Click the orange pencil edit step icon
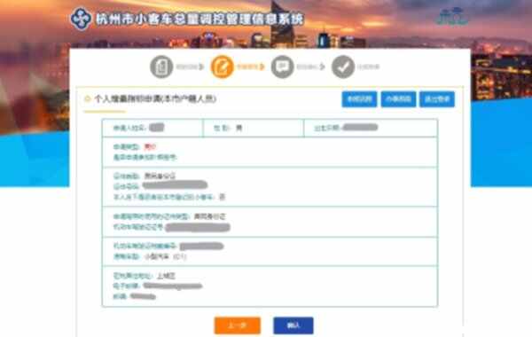 [223, 67]
